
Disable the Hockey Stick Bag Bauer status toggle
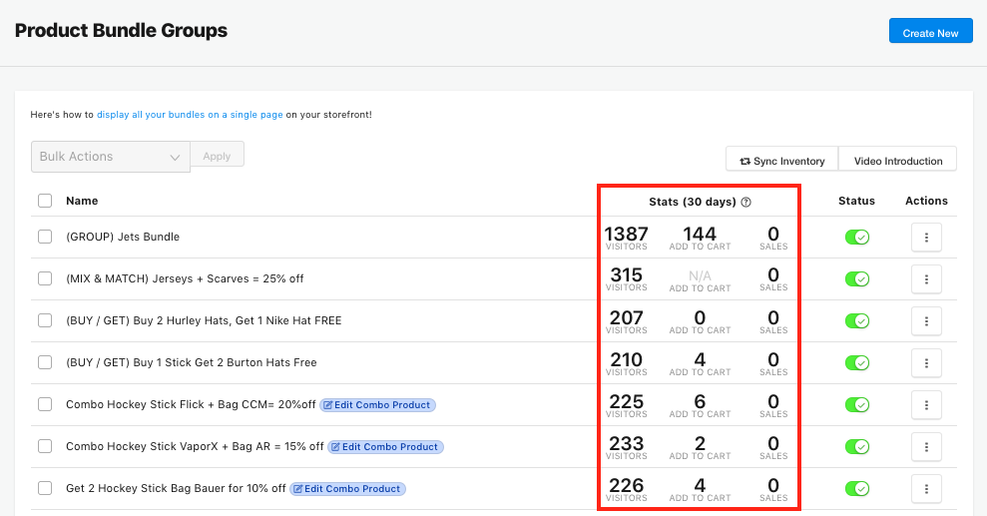coord(856,488)
